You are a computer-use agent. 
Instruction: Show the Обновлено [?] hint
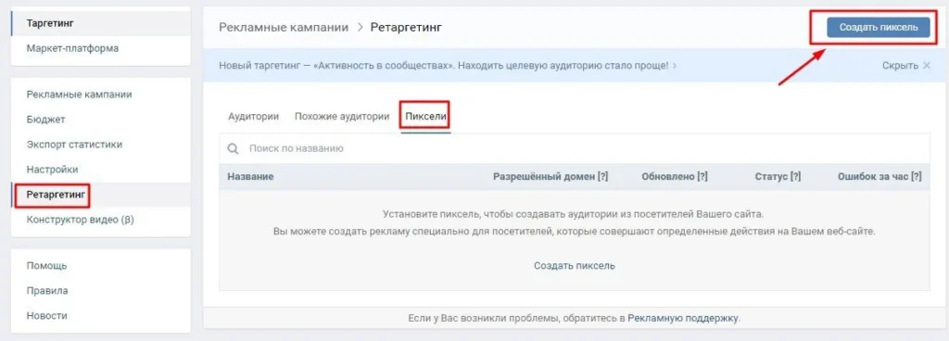[702, 177]
